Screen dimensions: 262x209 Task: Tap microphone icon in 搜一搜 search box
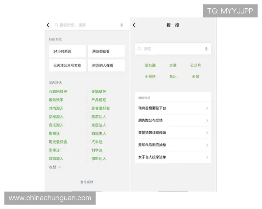207,49
